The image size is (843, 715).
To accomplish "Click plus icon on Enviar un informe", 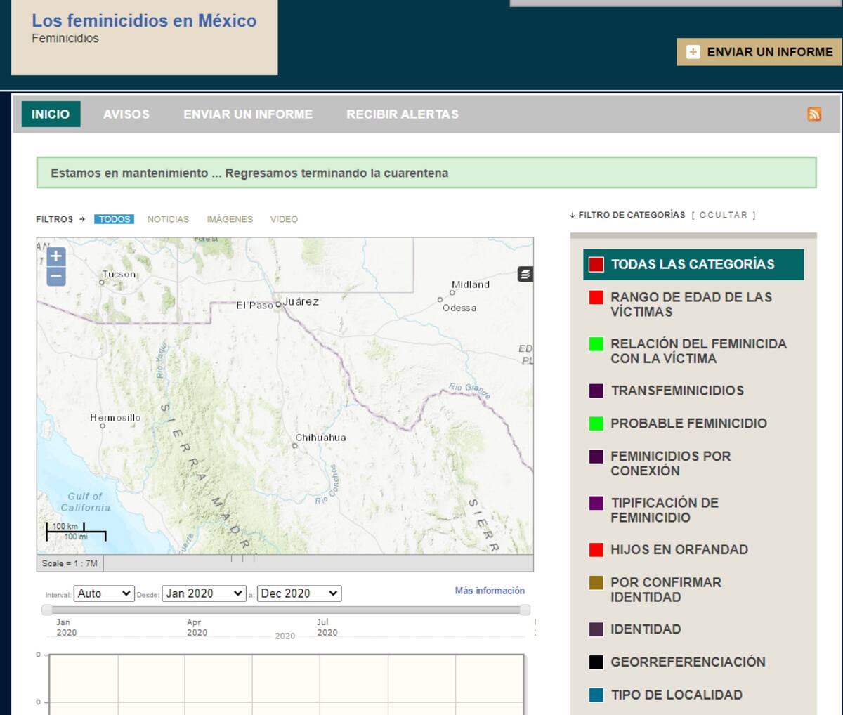I will point(693,52).
